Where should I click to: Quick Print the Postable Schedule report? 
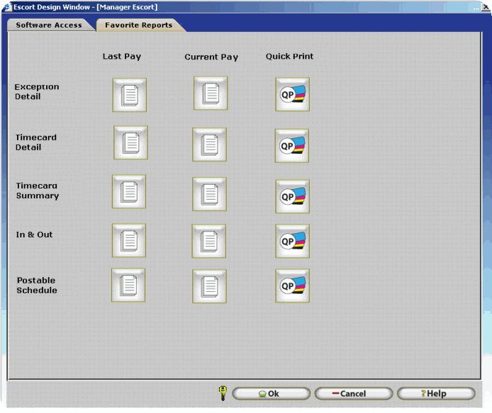292,285
